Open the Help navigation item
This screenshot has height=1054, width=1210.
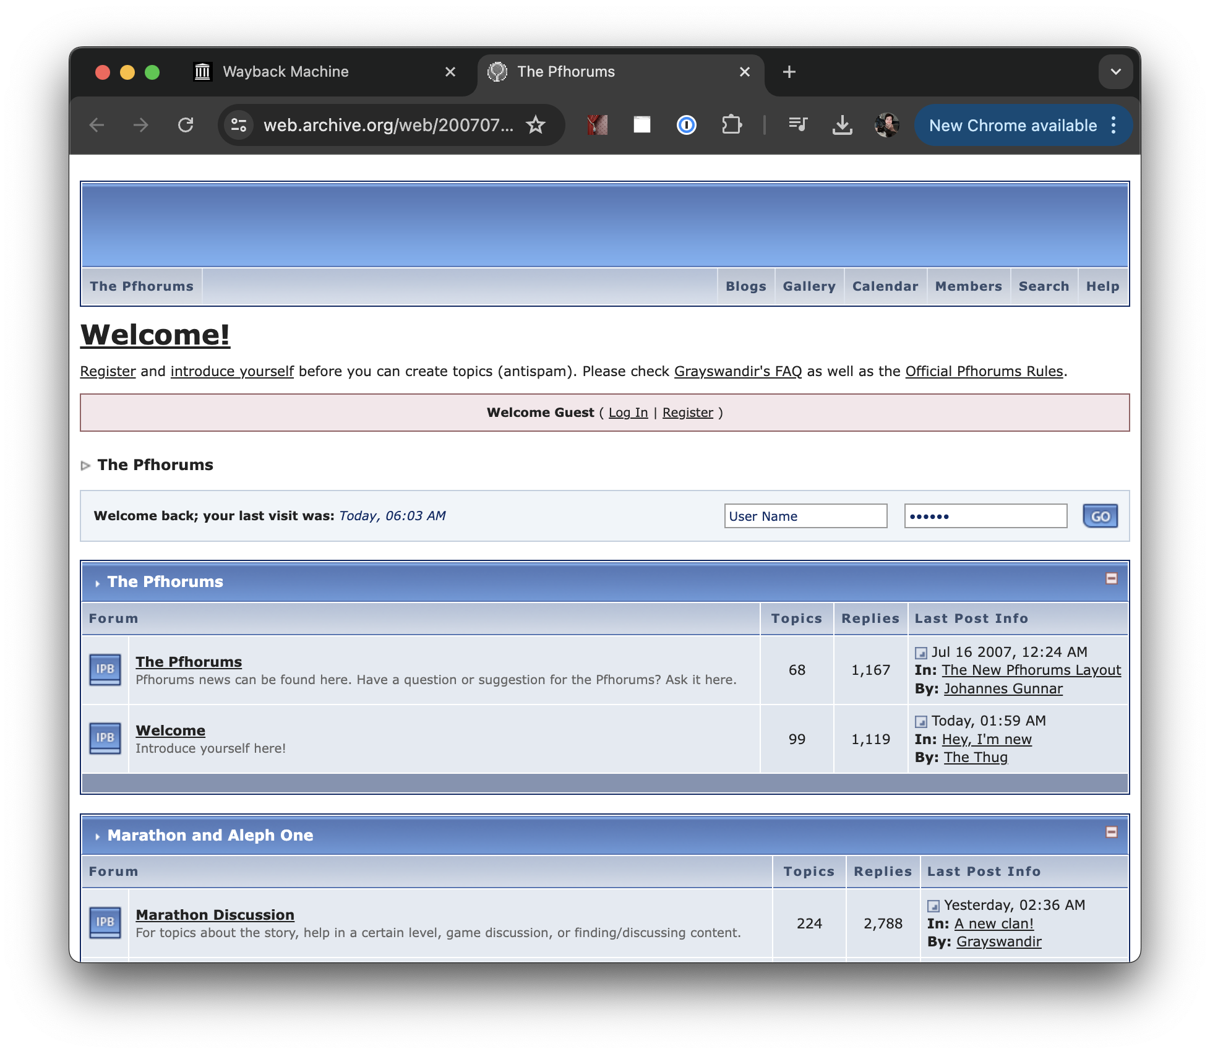coord(1103,286)
